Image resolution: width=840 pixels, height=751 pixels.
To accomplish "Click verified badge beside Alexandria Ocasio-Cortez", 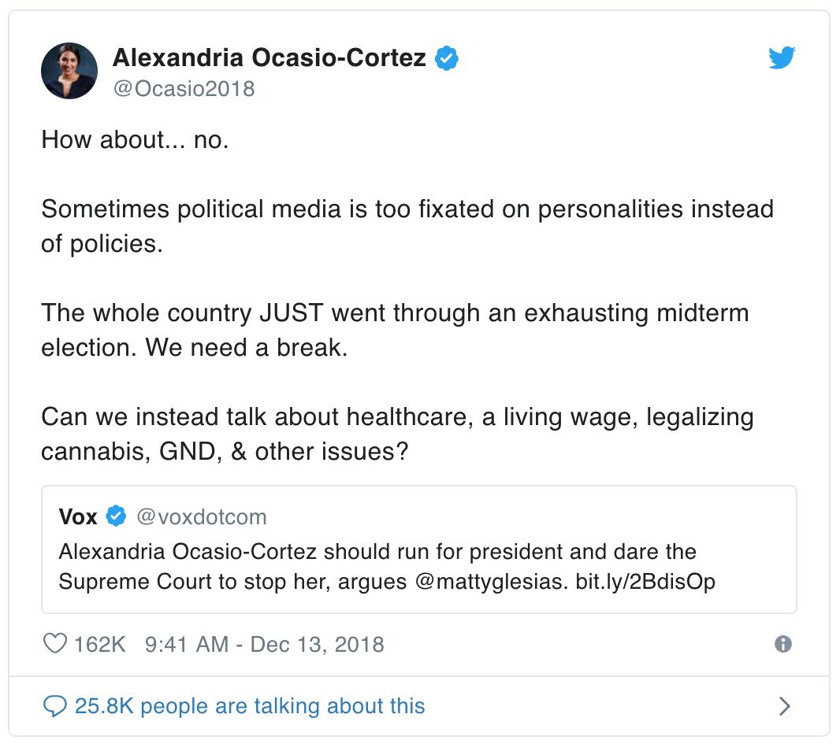I will pos(447,57).
